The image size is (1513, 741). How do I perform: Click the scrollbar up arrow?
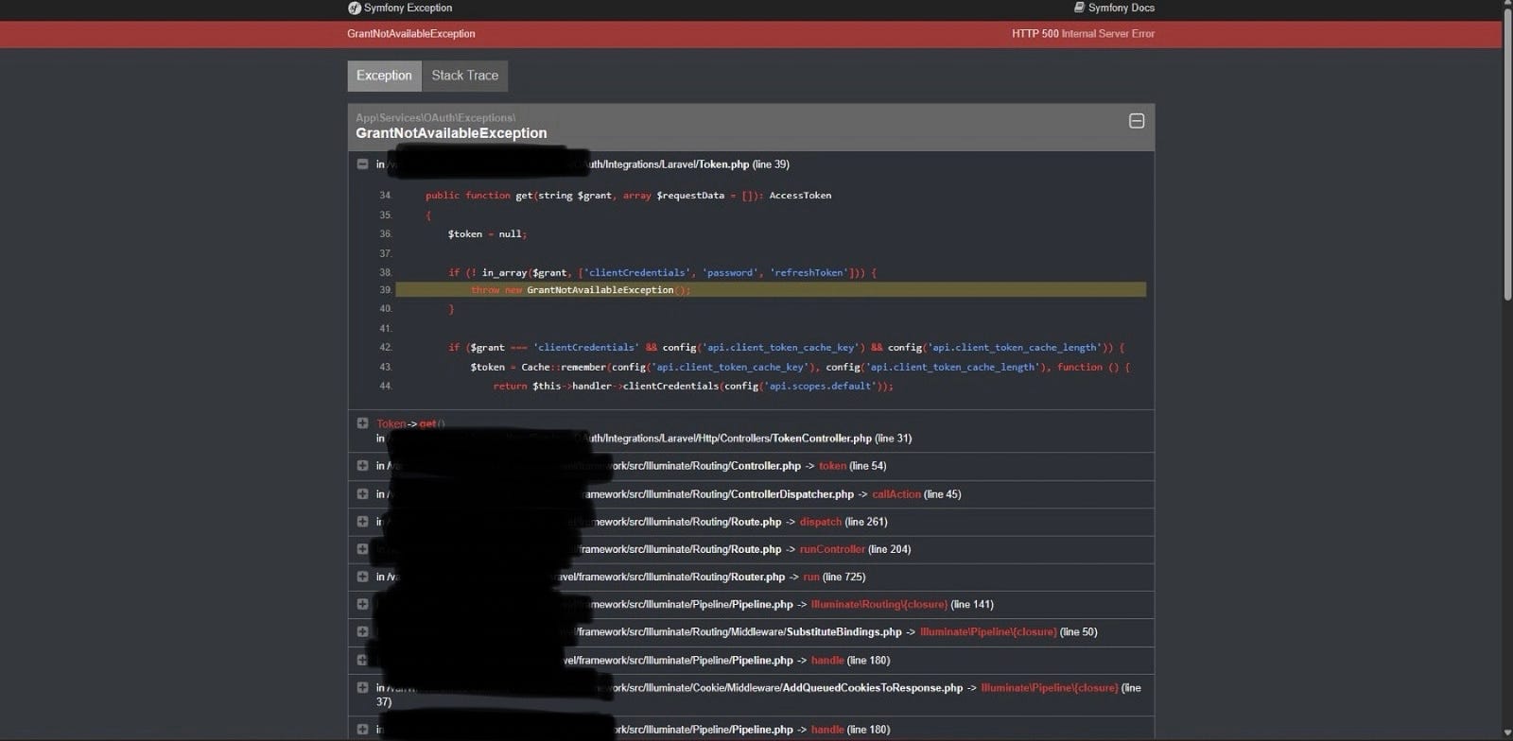tap(1507, 5)
